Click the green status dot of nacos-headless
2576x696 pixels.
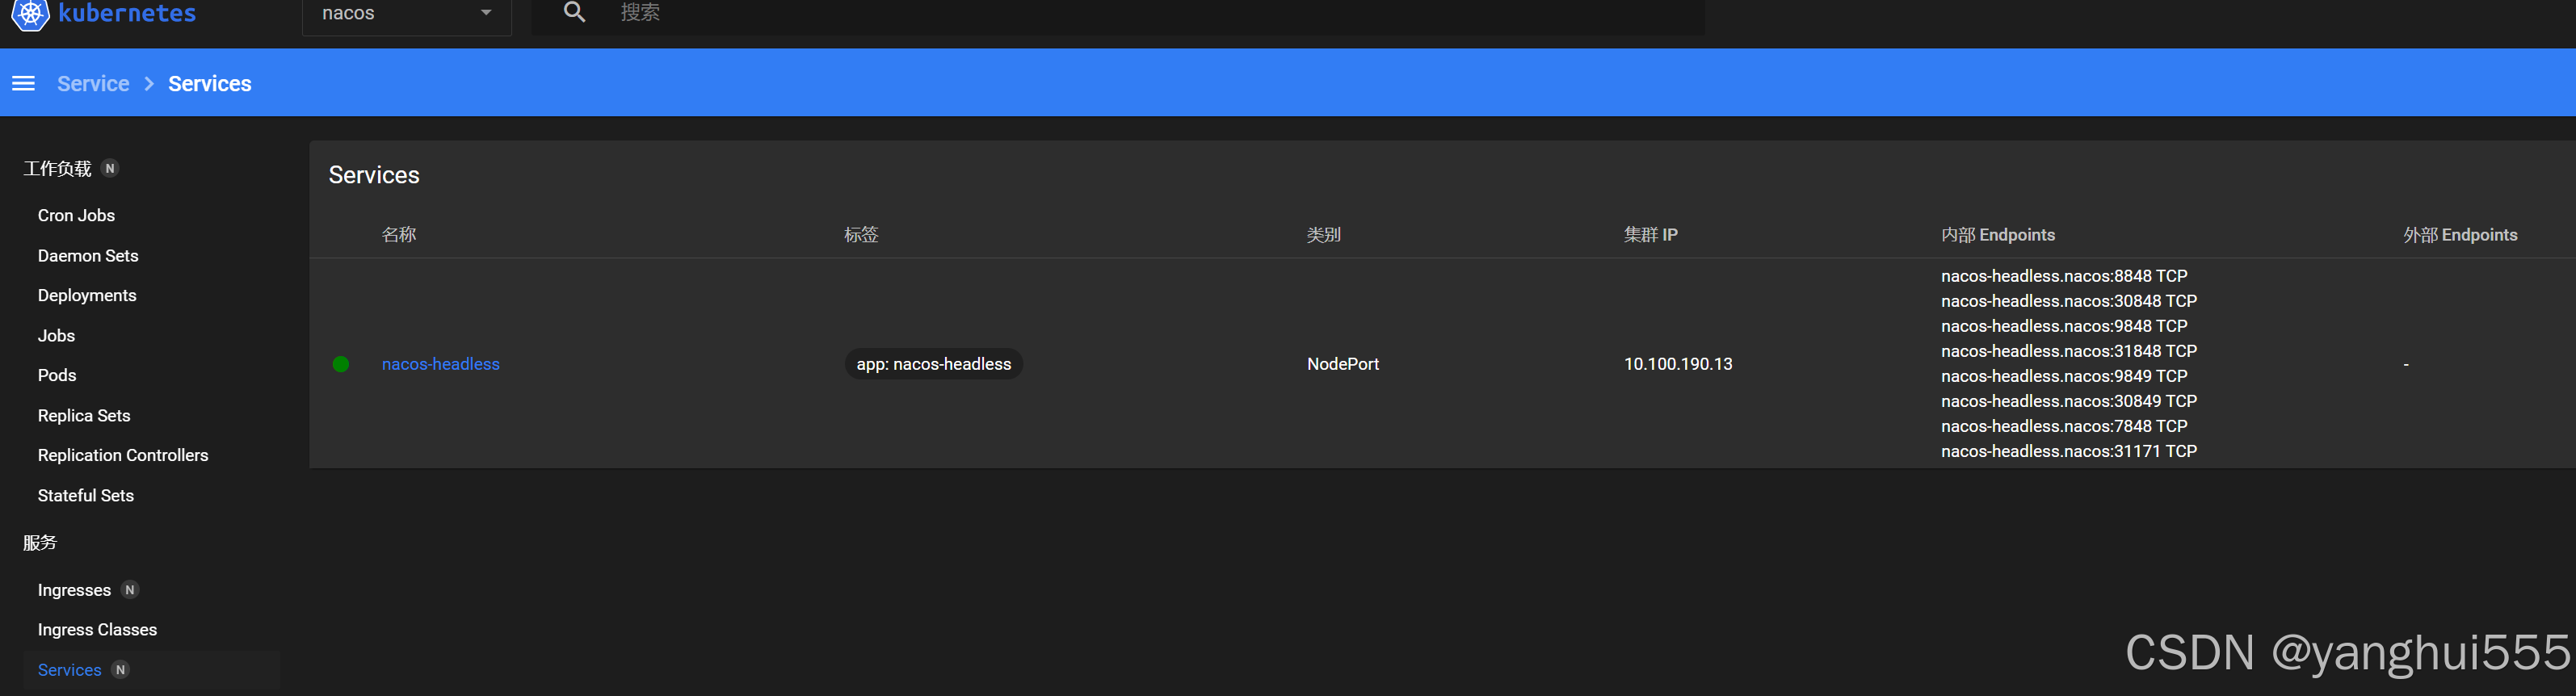[341, 364]
